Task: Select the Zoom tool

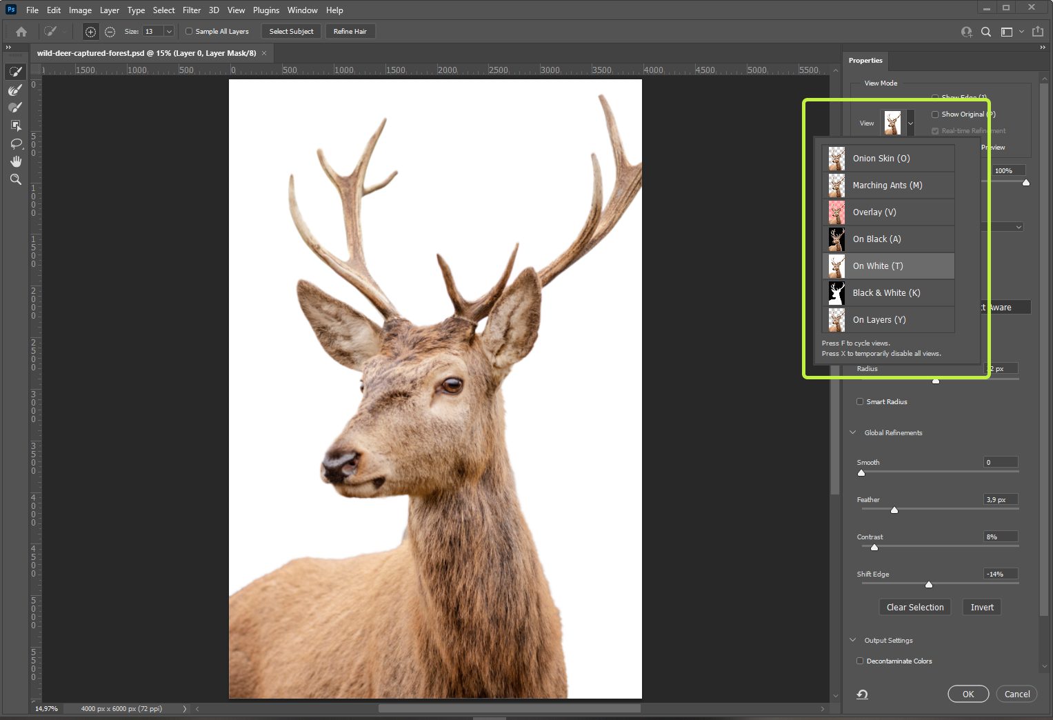Action: pyautogui.click(x=15, y=179)
